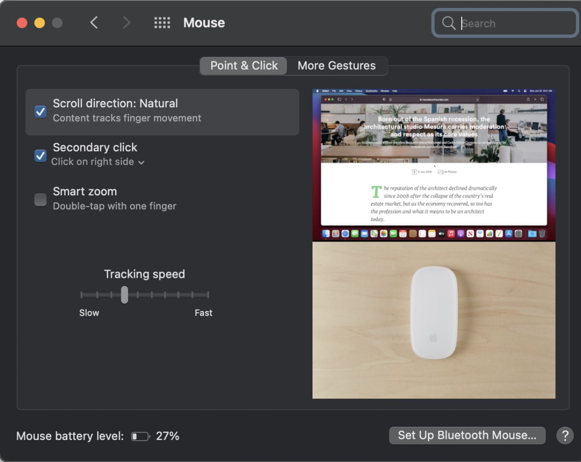
Task: Click the forward navigation arrow
Action: (x=127, y=22)
